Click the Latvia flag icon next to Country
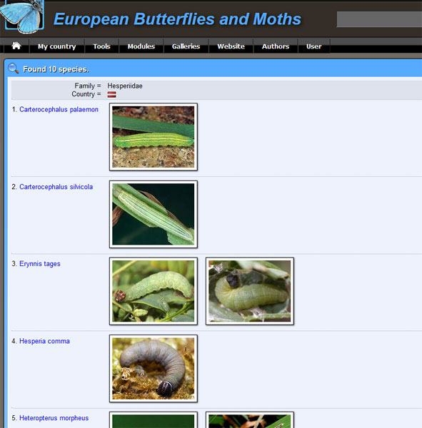Viewport: 422px width, 428px height. tap(112, 94)
